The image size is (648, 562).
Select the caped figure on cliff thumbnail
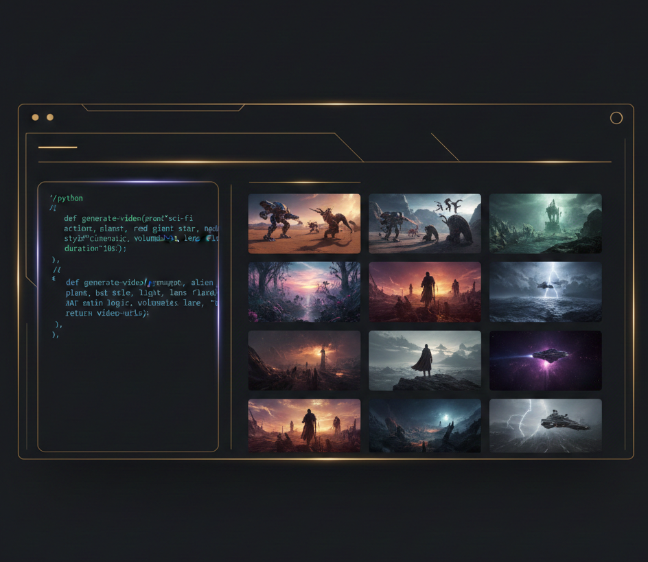click(x=425, y=360)
